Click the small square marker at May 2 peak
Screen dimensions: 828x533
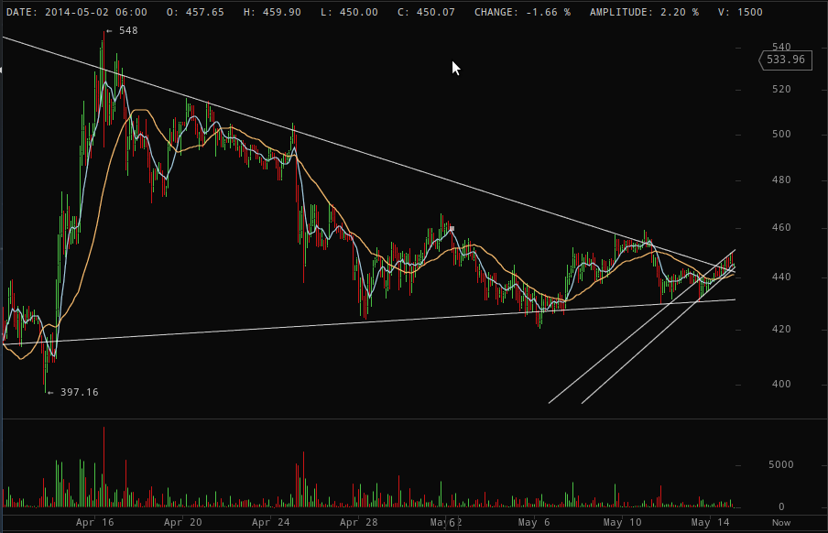(452, 229)
